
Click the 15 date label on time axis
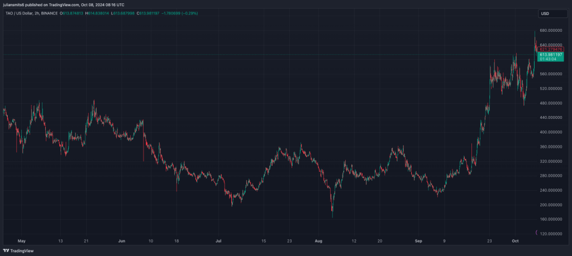point(264,241)
